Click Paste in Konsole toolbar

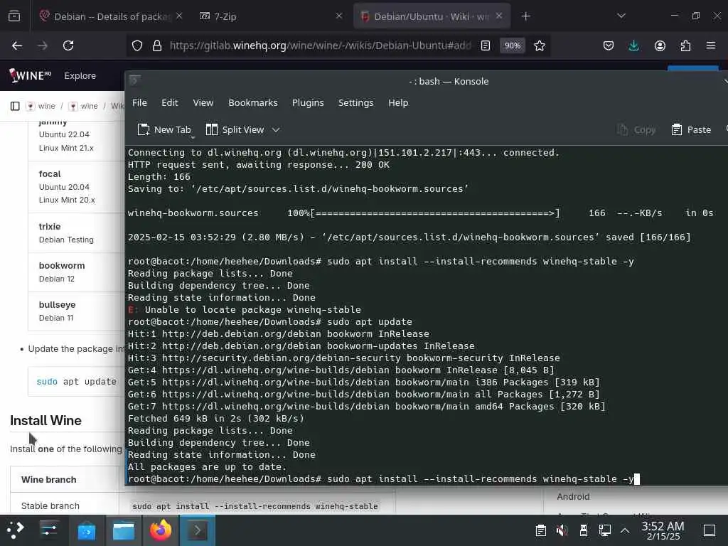tap(691, 129)
